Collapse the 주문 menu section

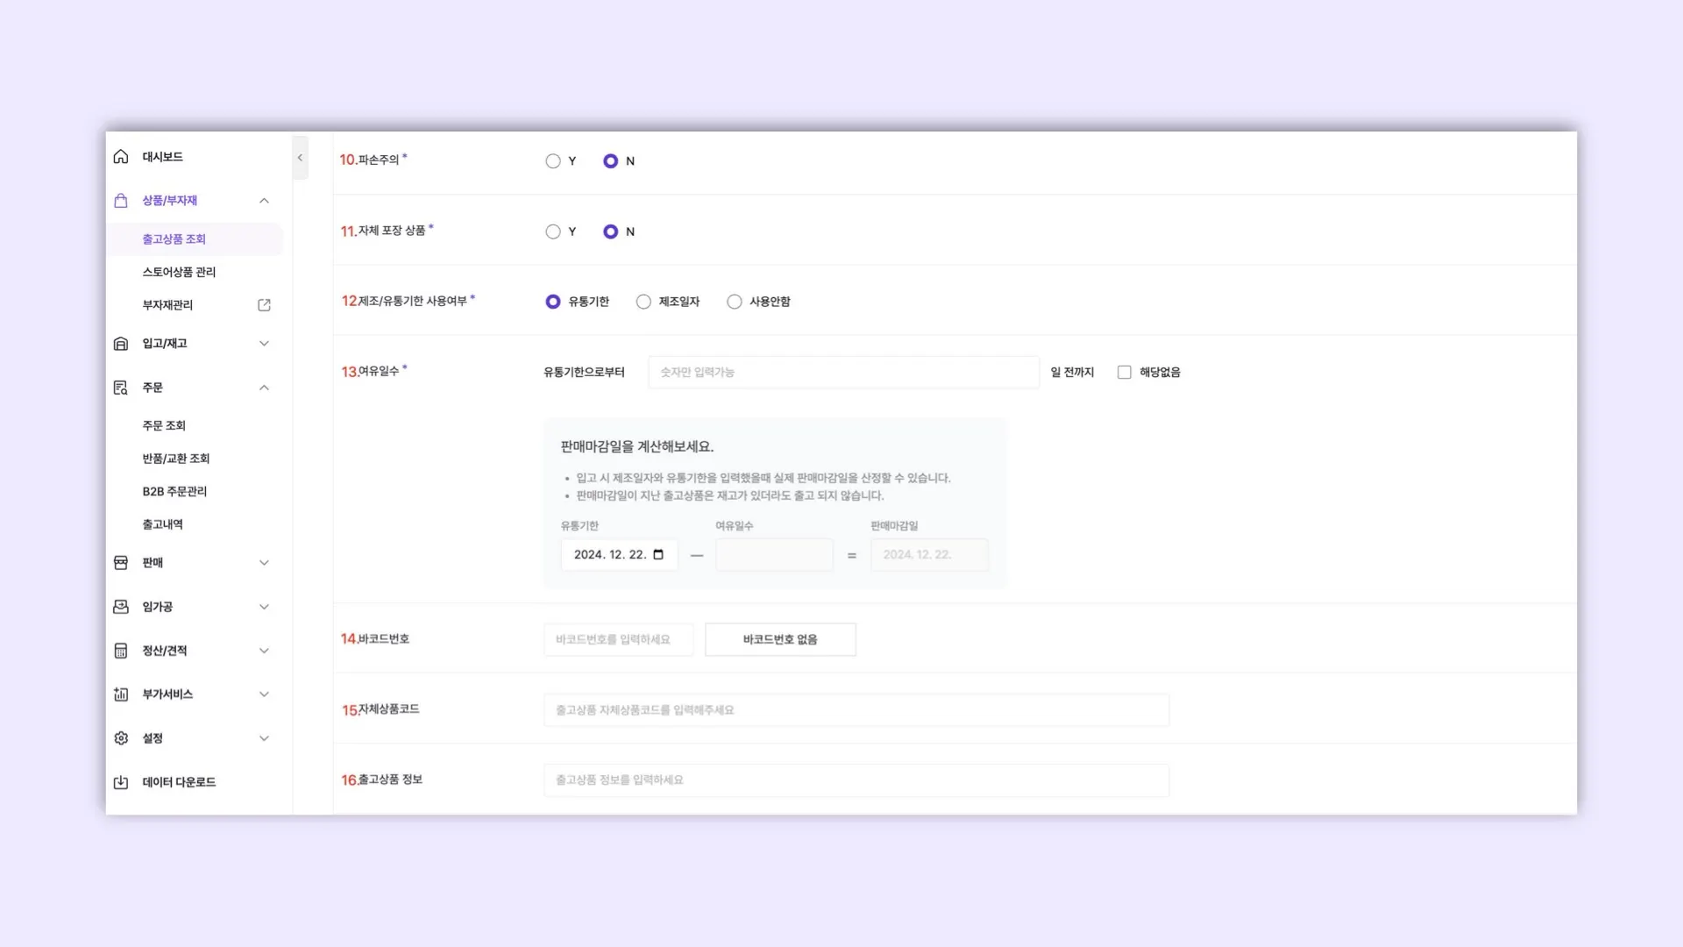tap(264, 388)
